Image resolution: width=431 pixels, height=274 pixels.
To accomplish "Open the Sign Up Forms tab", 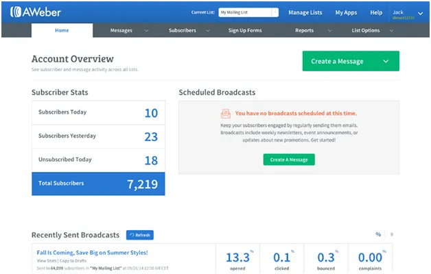I will point(245,30).
